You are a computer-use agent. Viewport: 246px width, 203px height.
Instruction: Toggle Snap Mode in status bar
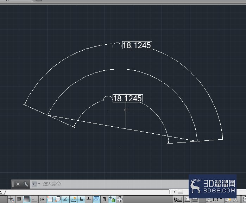click(19, 199)
